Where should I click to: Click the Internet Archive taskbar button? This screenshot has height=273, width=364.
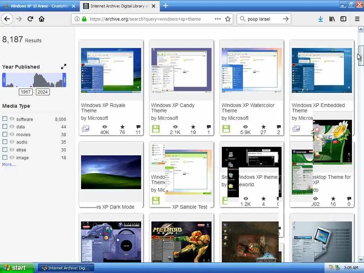tap(66, 268)
